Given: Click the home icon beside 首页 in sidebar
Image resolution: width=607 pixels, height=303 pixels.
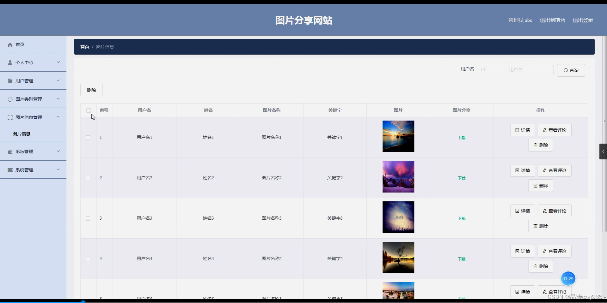Looking at the screenshot, I should click(10, 45).
